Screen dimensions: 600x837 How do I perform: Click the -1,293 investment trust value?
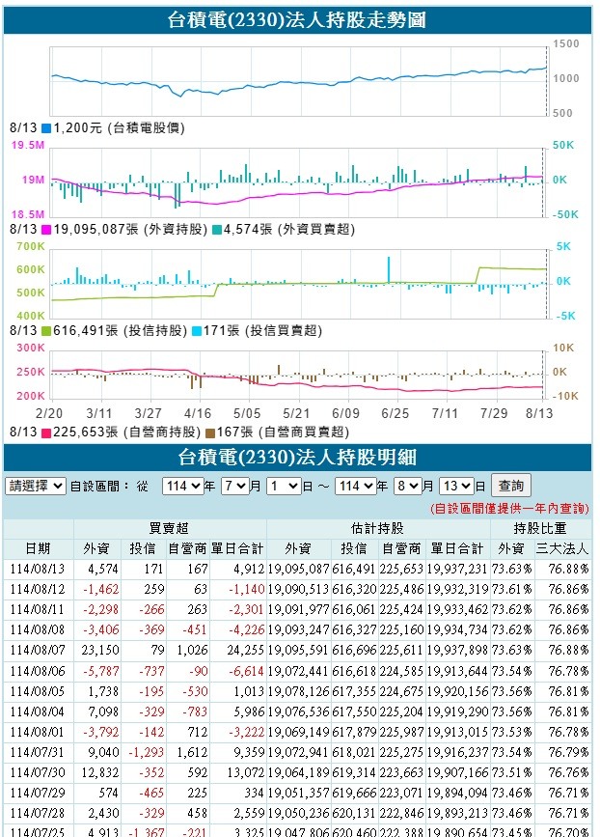[147, 753]
